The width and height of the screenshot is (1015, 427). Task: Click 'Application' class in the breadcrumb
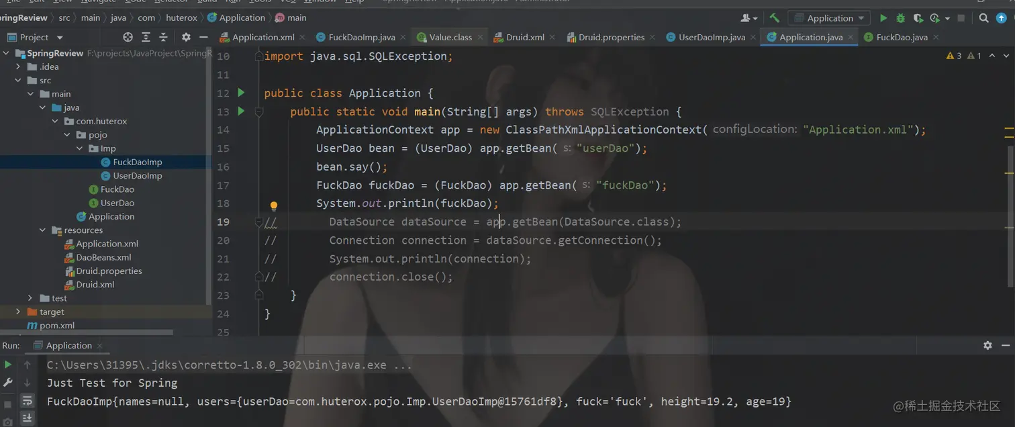(236, 18)
